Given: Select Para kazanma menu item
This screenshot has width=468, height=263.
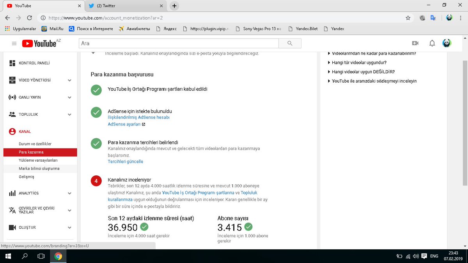Looking at the screenshot, I should [x=40, y=152].
